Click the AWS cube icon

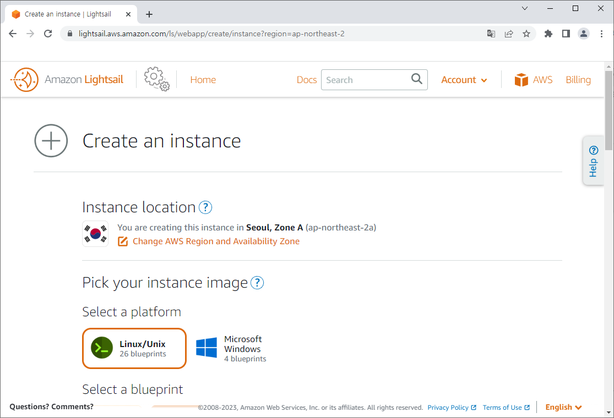(x=521, y=80)
